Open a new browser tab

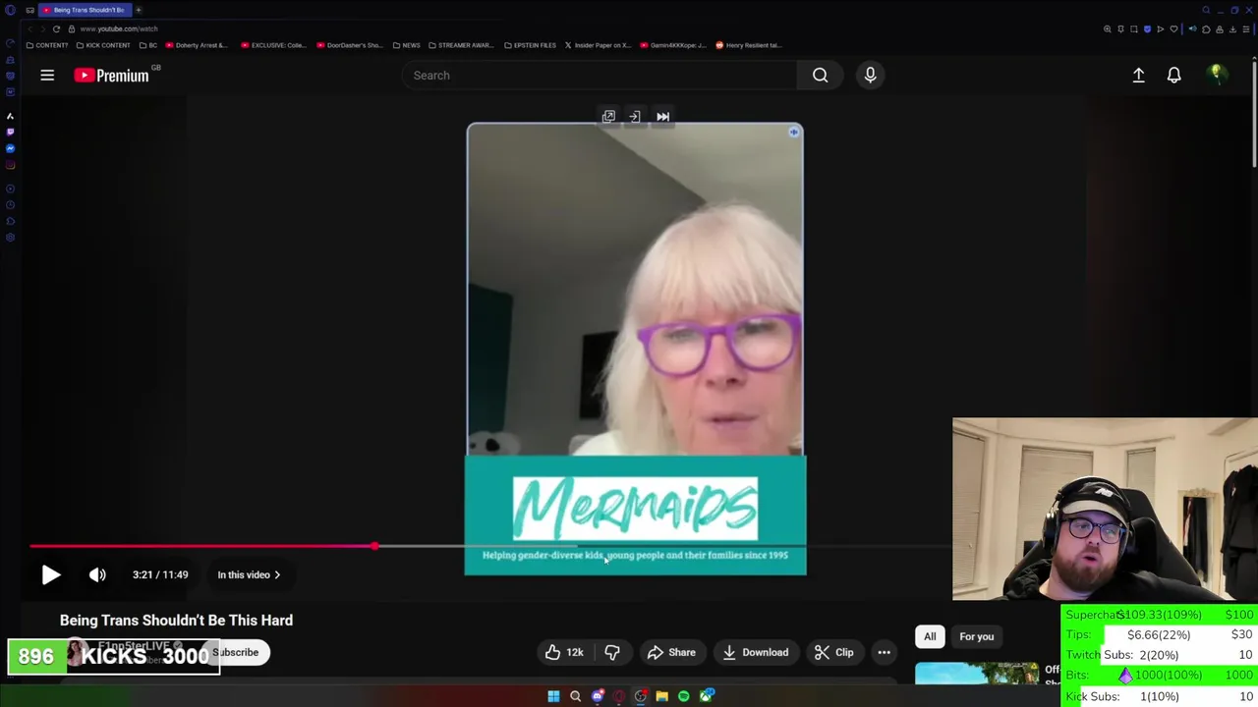pyautogui.click(x=139, y=10)
